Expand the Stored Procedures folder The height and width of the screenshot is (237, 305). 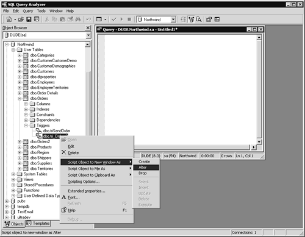(13, 185)
